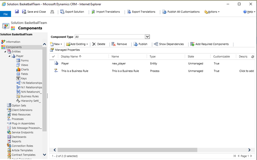Screen dimensions: 257x160
Task: Collapse the Entities tree node
Action: [5, 52]
